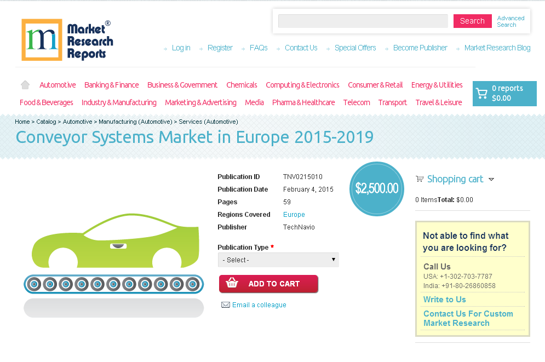Viewport: 545px width, 362px height.
Task: Click the envelope icon beside Email a colleague
Action: click(226, 304)
